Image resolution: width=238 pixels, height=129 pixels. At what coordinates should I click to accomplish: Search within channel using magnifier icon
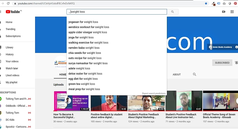195,74
